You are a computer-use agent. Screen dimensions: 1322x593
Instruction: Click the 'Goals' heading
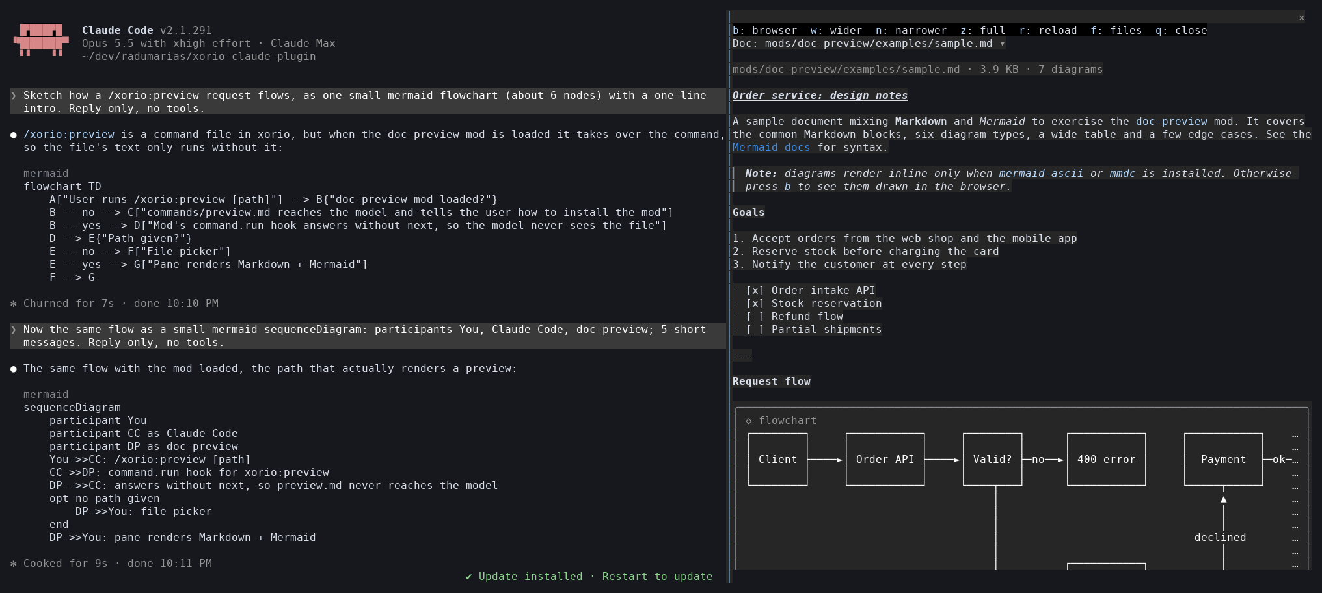pos(748,213)
